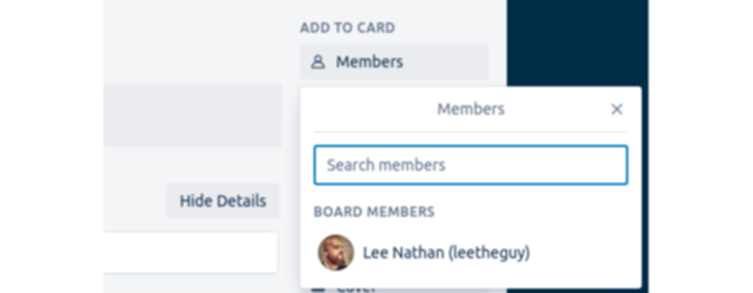Close the Members popup with X
This screenshot has height=293, width=753.
(617, 110)
